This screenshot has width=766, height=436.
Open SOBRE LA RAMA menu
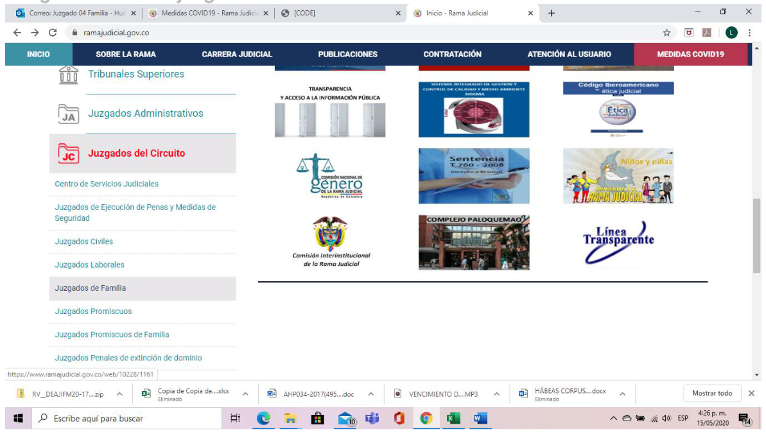click(x=126, y=54)
